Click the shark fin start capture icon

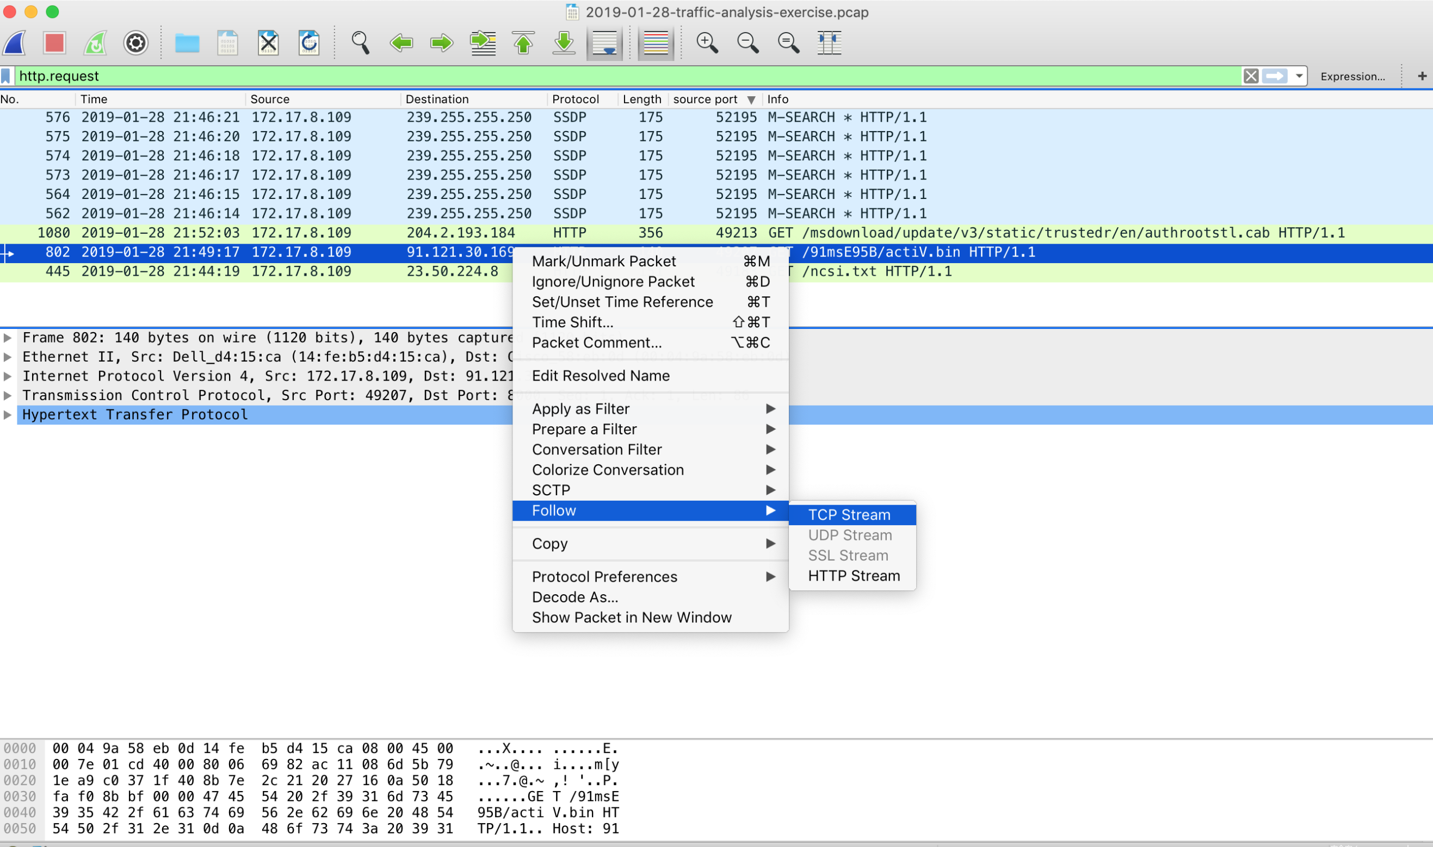[15, 43]
